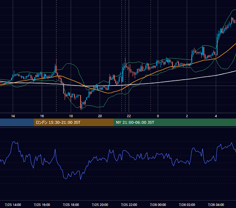
Task: Select the 7/26 00:00 date label
Action: point(158,205)
